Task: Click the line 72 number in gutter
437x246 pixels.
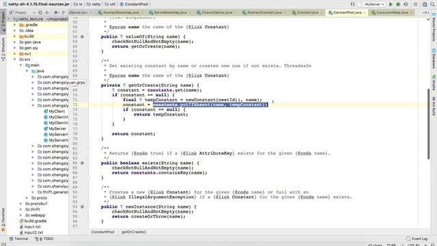Action: tap(74, 105)
